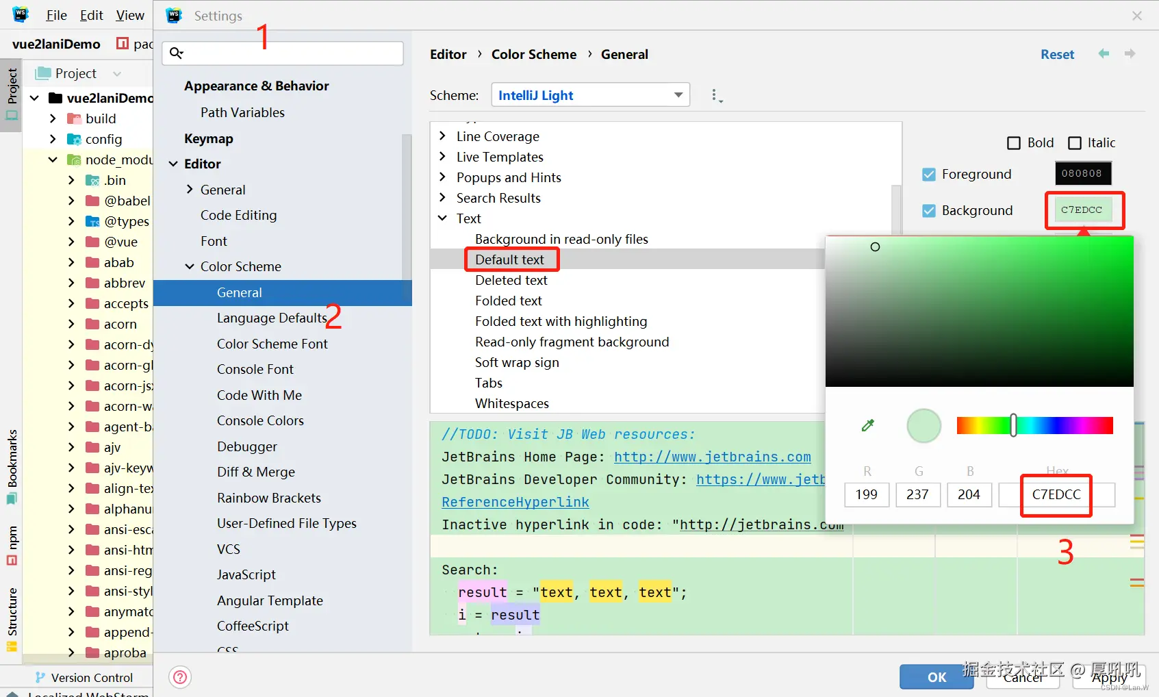Navigate forward with the right arrow icon
1159x697 pixels.
[x=1130, y=53]
